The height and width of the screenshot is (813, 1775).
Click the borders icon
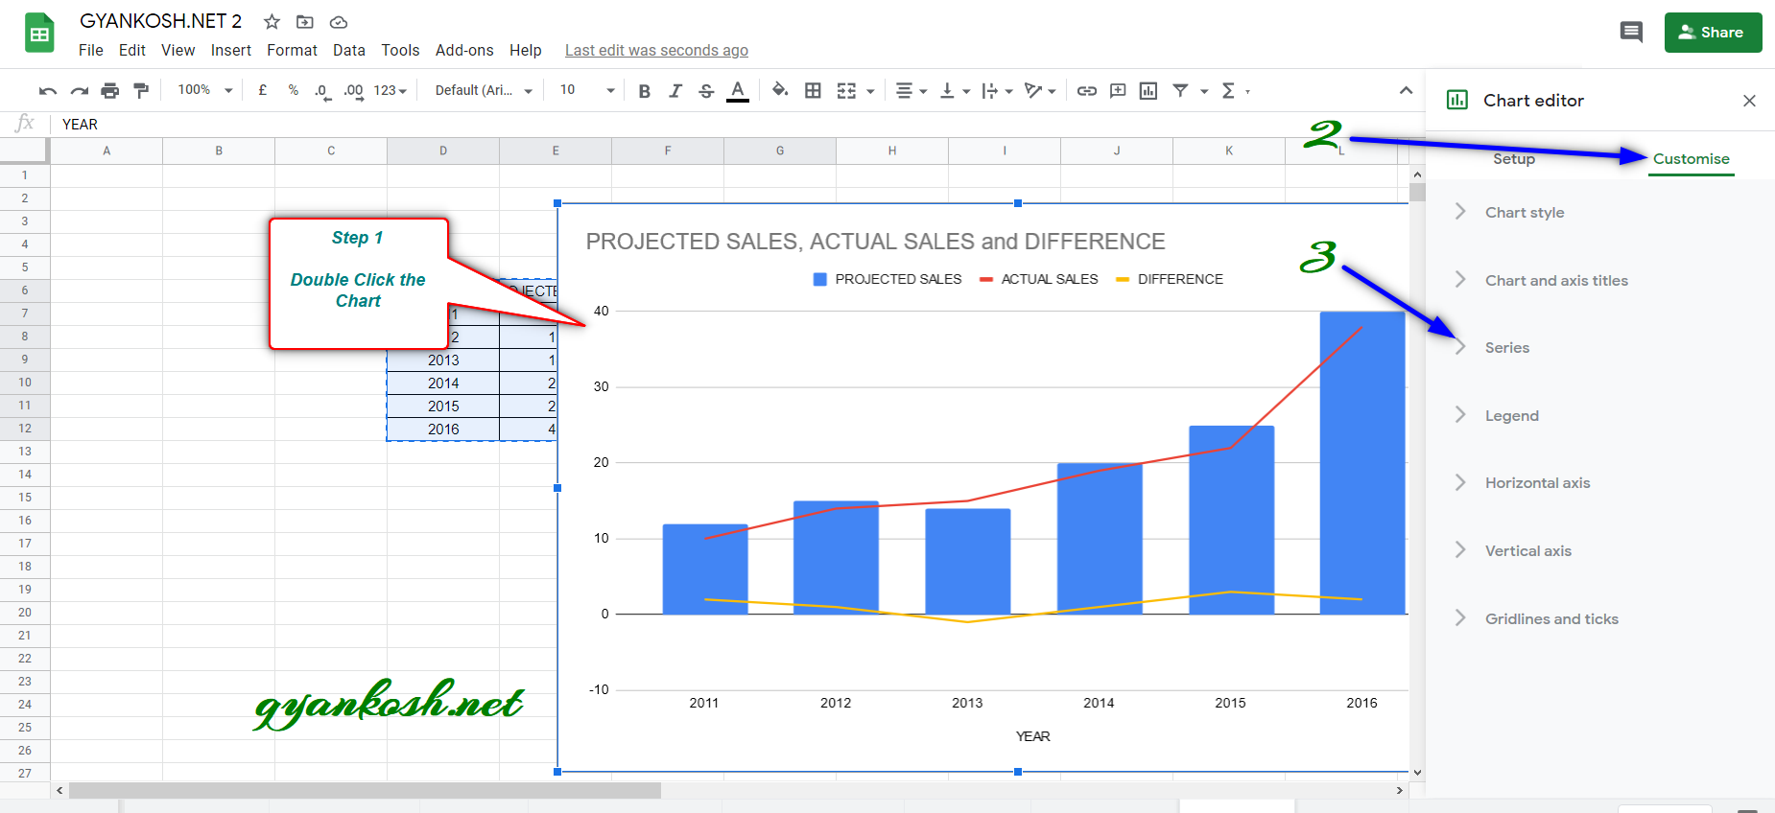coord(813,90)
